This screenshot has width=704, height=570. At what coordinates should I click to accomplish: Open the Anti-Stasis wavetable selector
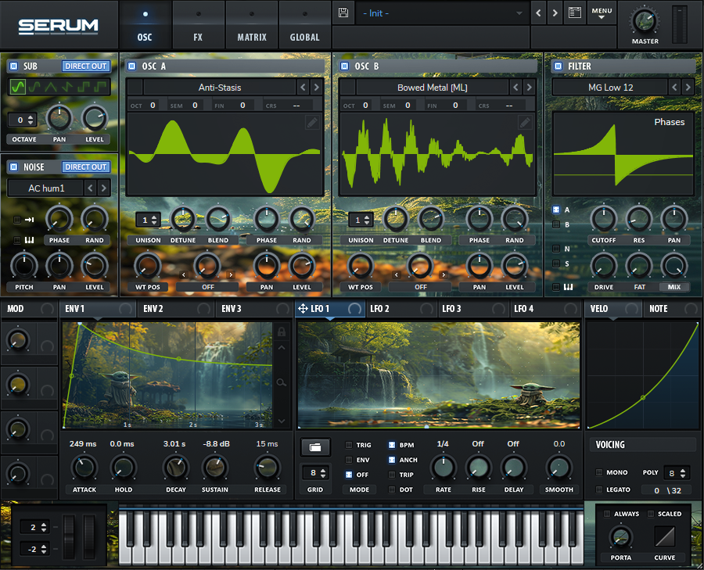220,88
